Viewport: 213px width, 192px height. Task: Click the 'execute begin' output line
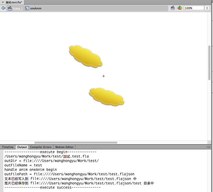tap(50, 152)
